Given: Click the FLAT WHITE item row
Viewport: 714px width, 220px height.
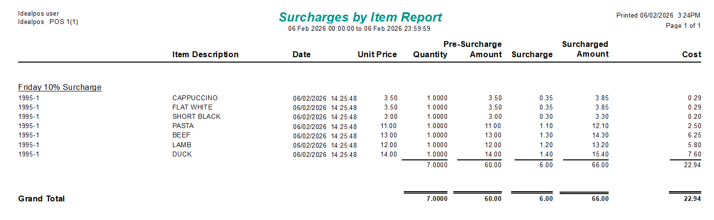Looking at the screenshot, I should click(x=192, y=107).
